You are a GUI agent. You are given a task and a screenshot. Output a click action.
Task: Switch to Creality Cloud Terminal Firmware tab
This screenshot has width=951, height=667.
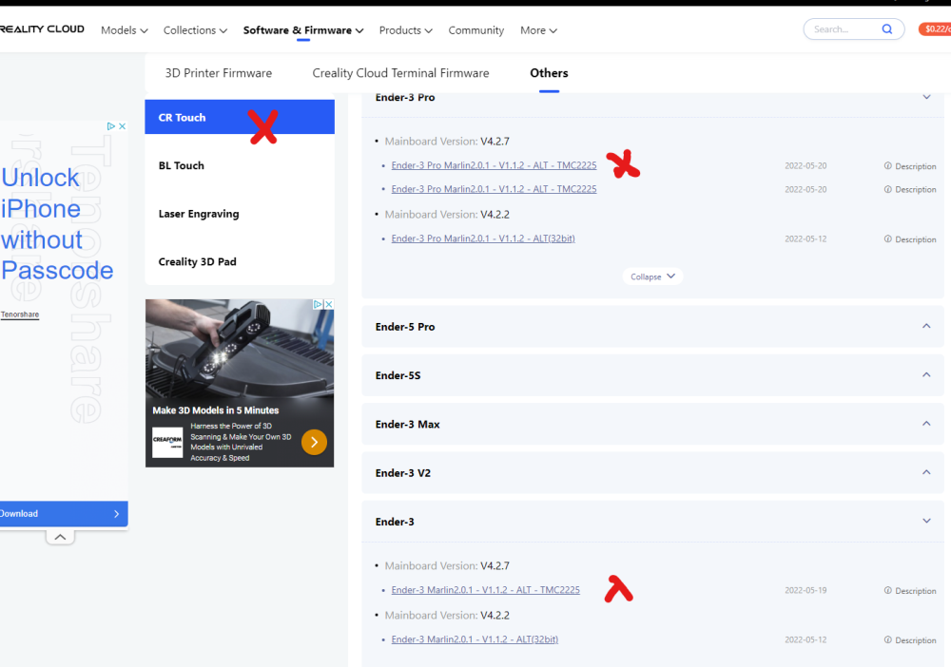tap(400, 73)
